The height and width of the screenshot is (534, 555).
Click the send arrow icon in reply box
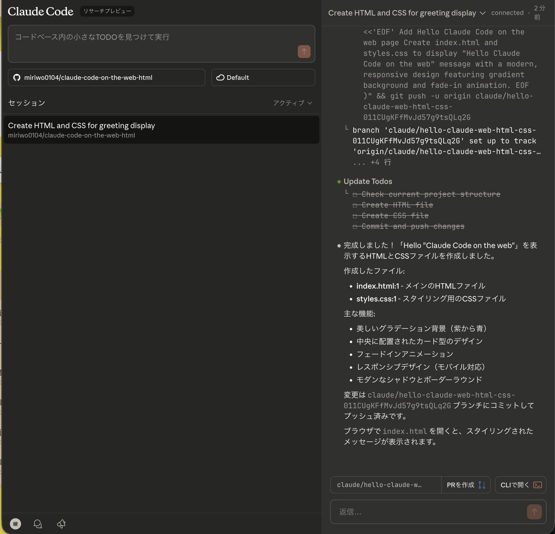534,512
